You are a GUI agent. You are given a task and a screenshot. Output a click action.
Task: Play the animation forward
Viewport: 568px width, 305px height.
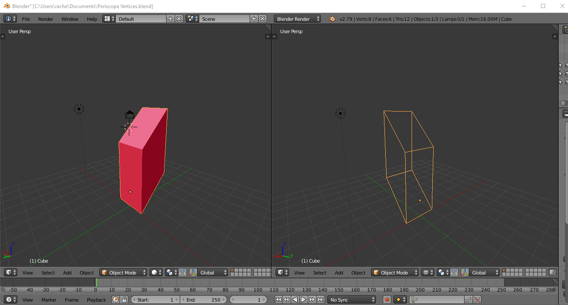click(x=303, y=299)
